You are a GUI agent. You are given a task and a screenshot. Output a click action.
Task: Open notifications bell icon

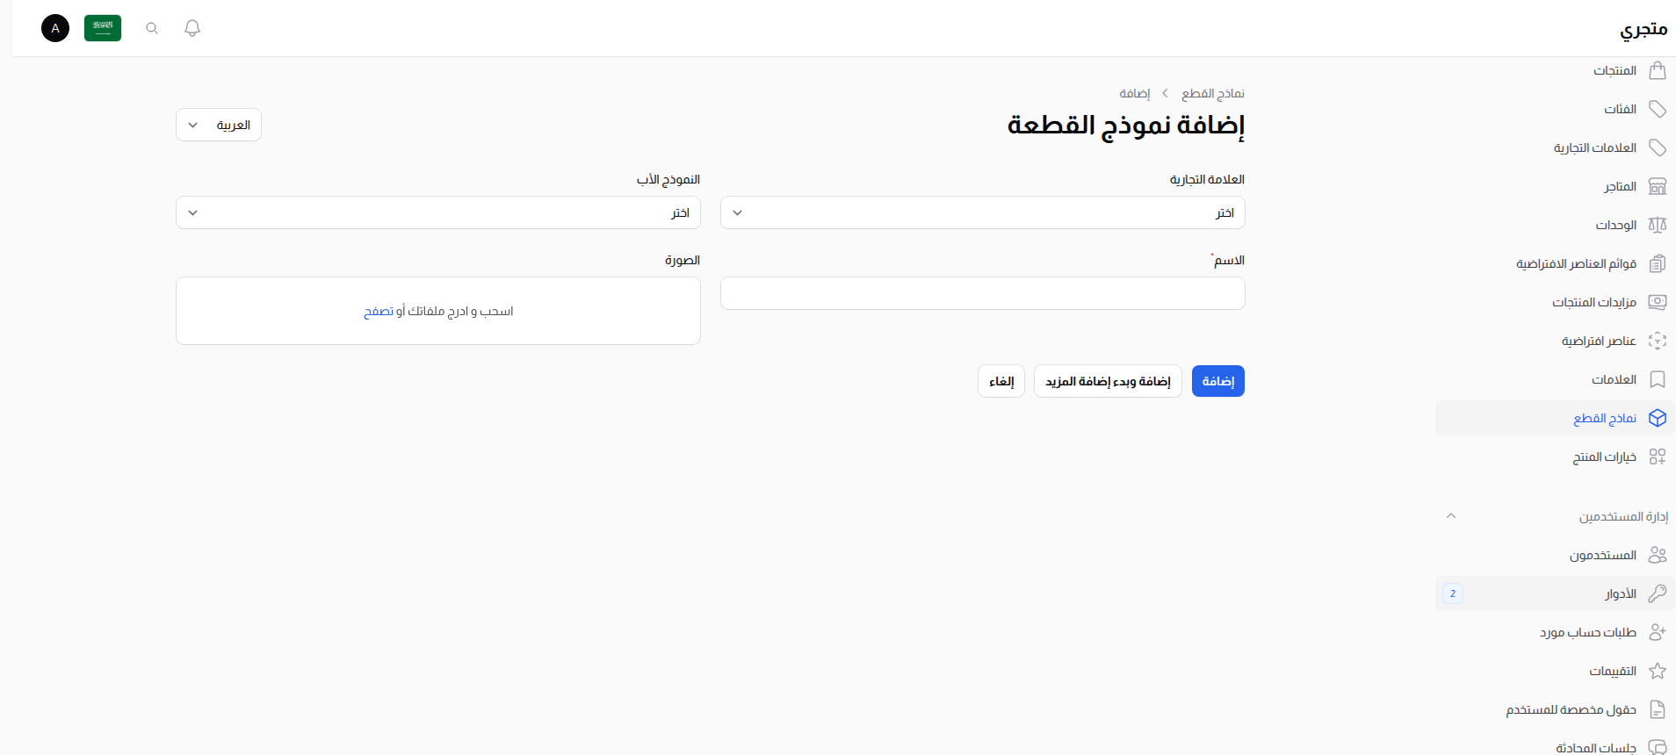click(x=192, y=28)
